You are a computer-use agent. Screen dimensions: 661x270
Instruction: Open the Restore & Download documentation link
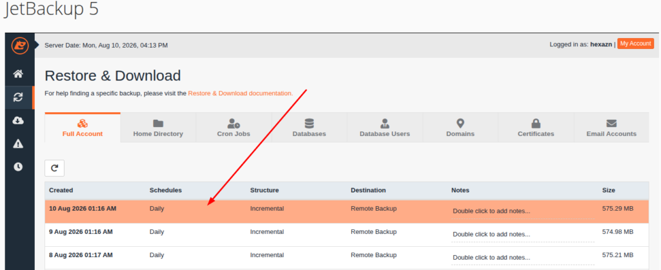tap(240, 93)
